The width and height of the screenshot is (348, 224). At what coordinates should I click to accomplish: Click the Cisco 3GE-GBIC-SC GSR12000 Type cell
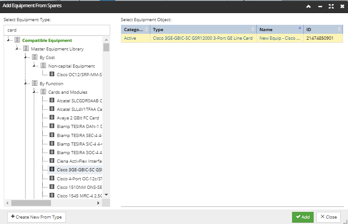point(203,38)
